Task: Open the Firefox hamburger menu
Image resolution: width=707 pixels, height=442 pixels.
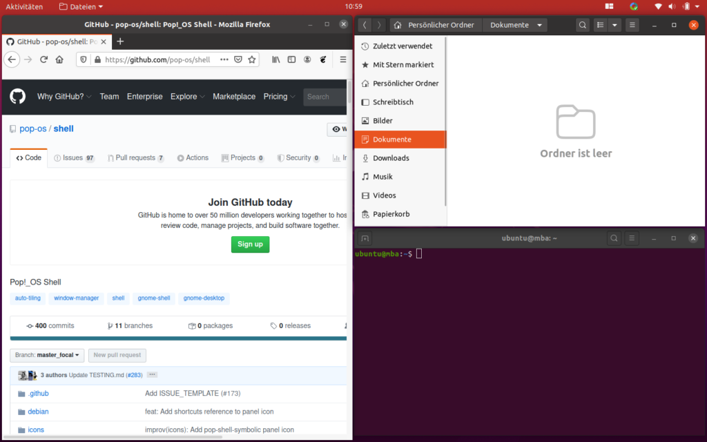Action: pos(343,59)
